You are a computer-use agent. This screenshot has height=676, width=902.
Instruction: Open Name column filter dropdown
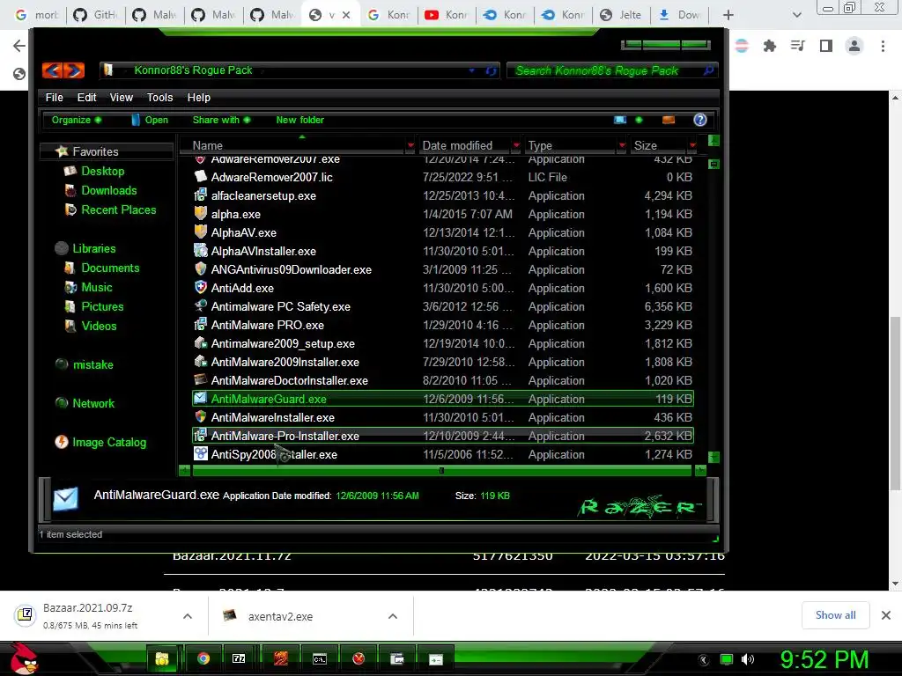pos(410,145)
